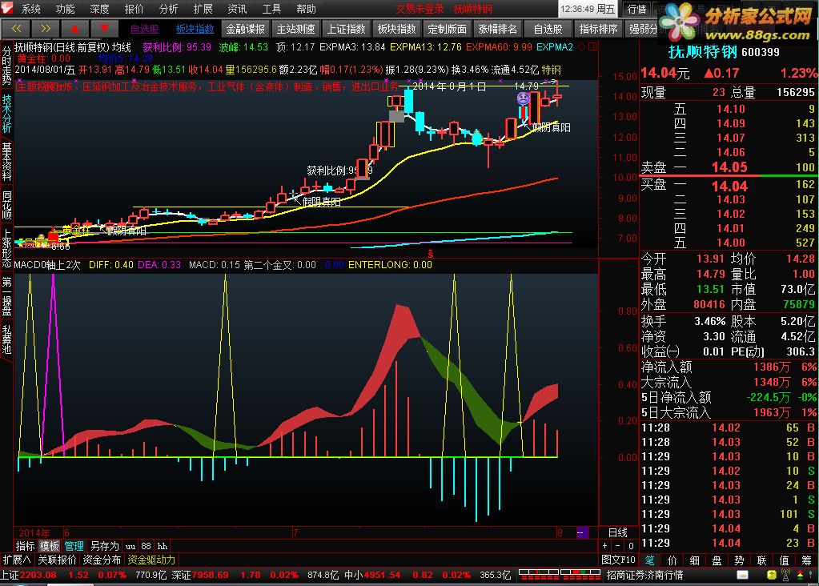Image resolution: width=819 pixels, height=586 pixels.
Task: Open the yellow 资金驱动力 tab
Action: point(151,560)
